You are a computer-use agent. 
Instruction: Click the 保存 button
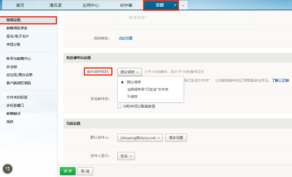[67, 171]
